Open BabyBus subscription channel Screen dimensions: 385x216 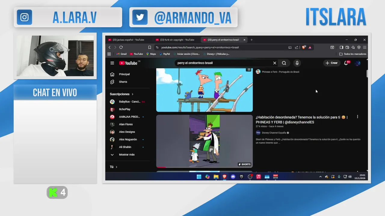coord(130,102)
